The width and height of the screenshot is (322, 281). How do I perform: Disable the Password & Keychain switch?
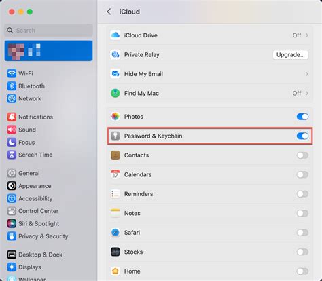[x=302, y=136]
